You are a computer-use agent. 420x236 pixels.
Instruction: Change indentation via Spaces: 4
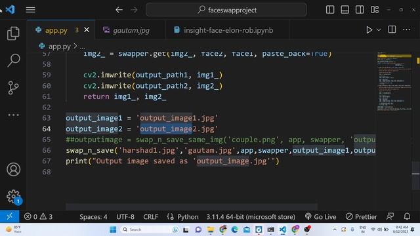93,217
